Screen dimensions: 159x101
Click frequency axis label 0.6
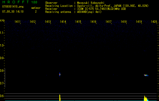2,96
